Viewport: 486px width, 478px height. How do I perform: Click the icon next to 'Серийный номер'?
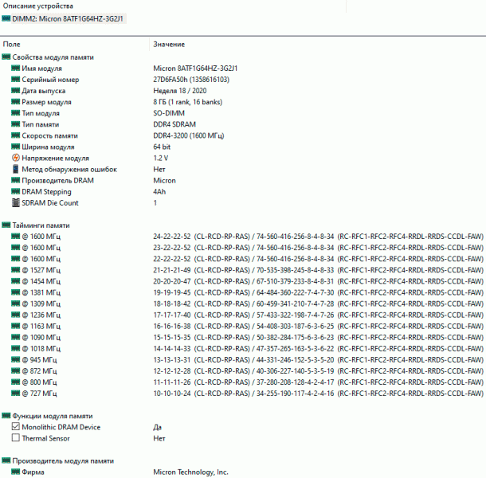pyautogui.click(x=15, y=79)
